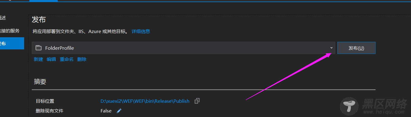The width and height of the screenshot is (411, 117).
Task: Open the FolderProfile profile selector
Action: 183,48
